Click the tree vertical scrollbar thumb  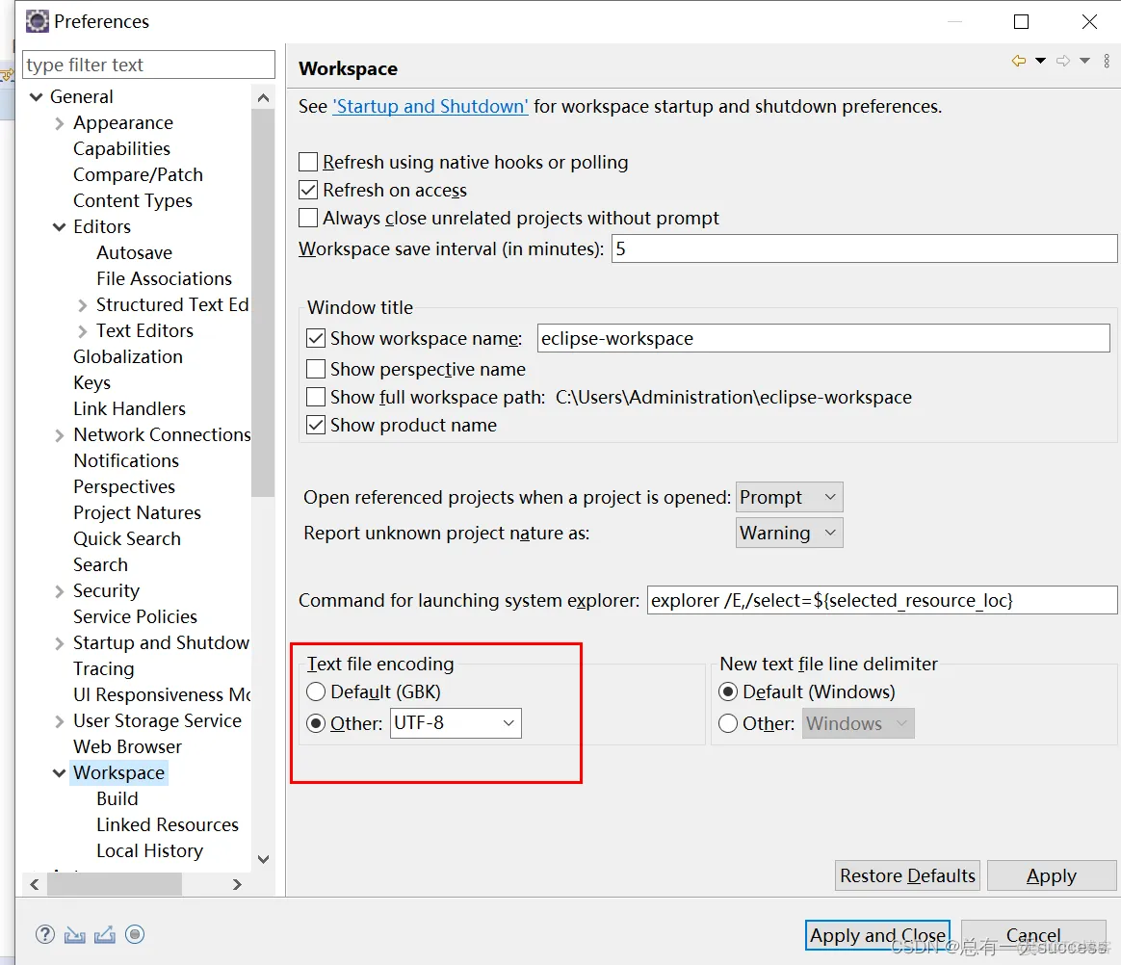click(263, 302)
